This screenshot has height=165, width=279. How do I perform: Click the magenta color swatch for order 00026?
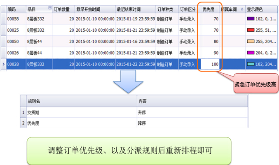pyautogui.click(x=250, y=53)
